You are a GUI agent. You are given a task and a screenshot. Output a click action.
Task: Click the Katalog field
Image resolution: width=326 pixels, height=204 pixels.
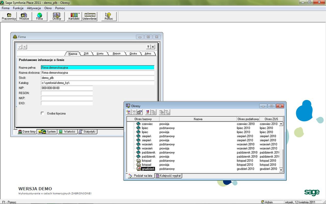(98, 83)
